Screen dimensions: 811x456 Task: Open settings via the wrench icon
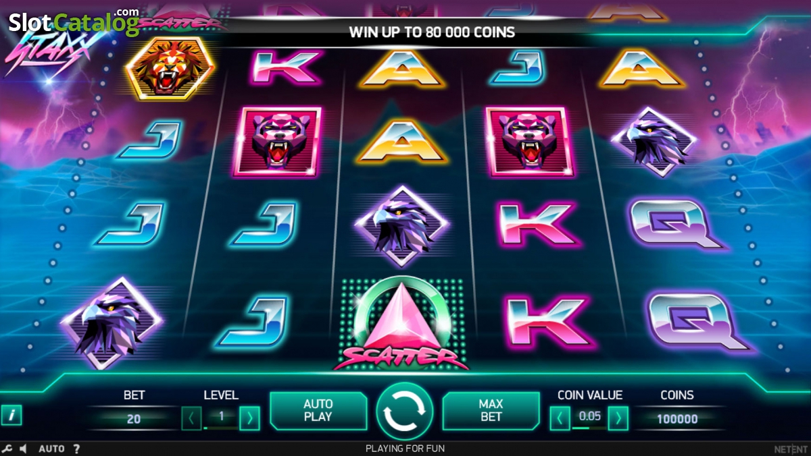click(7, 449)
